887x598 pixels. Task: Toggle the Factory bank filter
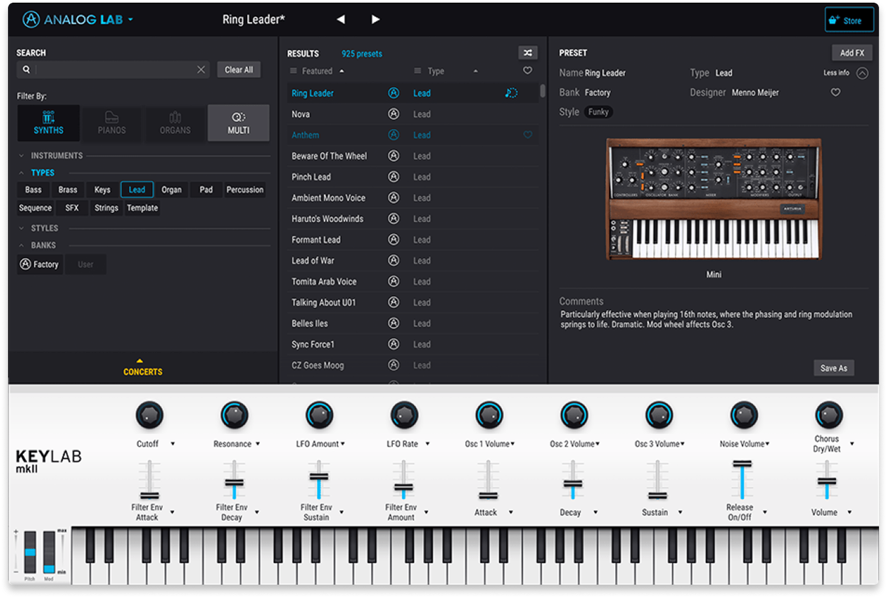point(40,264)
